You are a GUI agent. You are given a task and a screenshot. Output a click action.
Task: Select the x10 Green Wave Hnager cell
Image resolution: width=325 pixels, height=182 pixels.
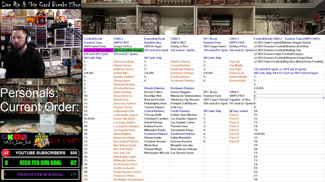(128, 50)
